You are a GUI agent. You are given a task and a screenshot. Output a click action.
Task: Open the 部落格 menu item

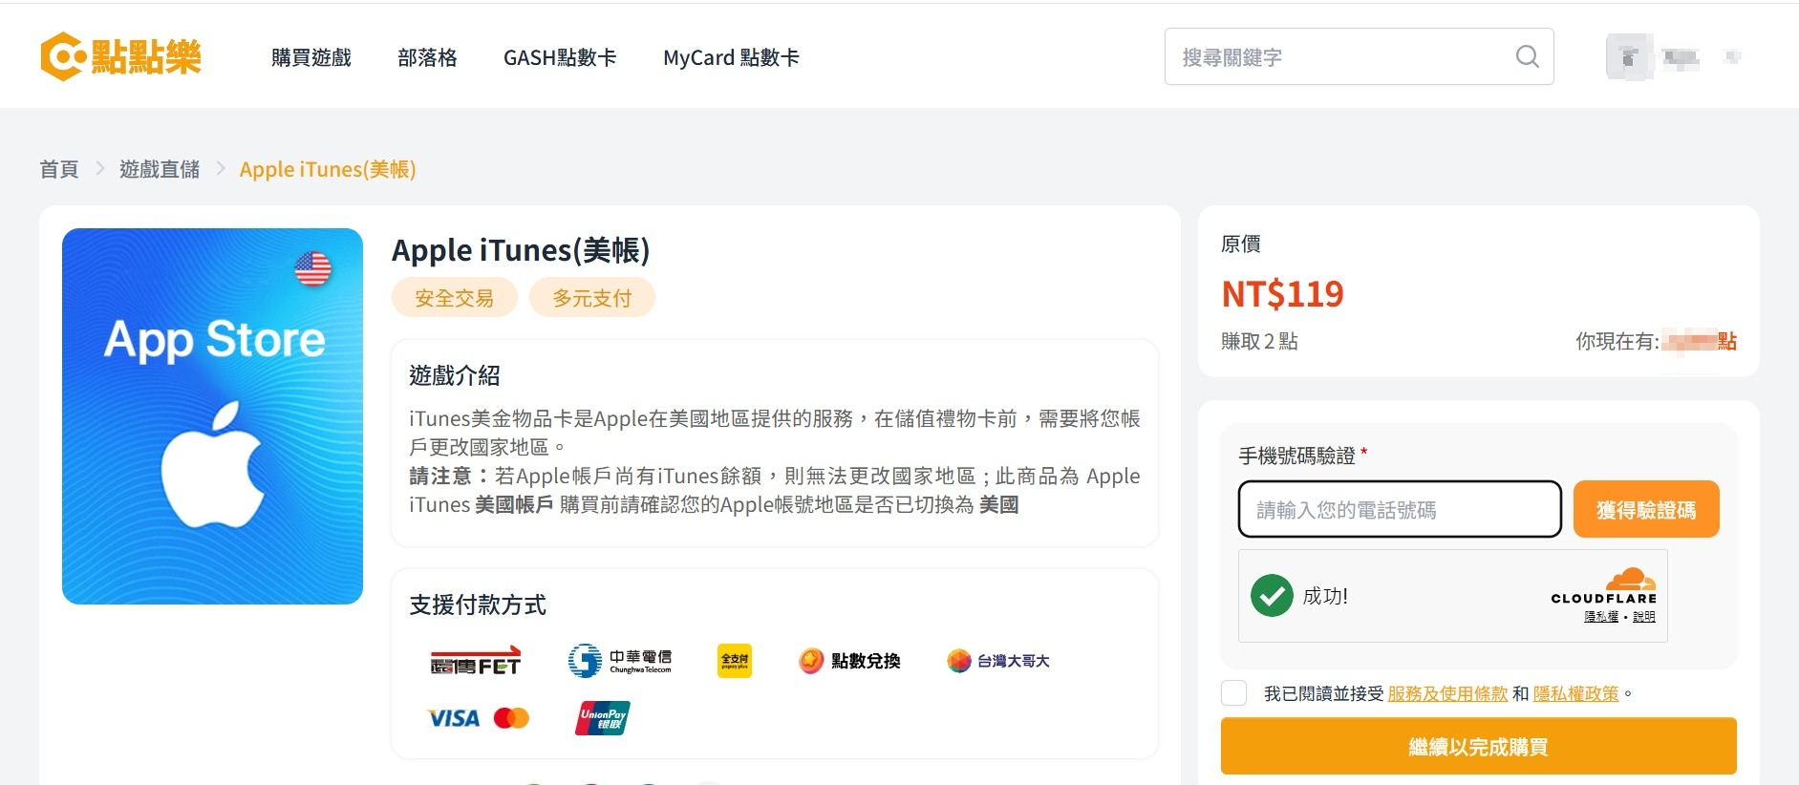(x=427, y=57)
